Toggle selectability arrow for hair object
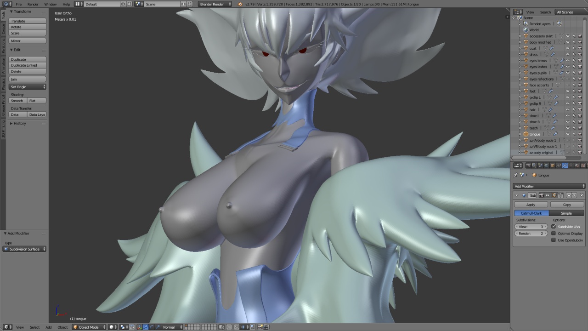The height and width of the screenshot is (331, 588). pyautogui.click(x=574, y=109)
